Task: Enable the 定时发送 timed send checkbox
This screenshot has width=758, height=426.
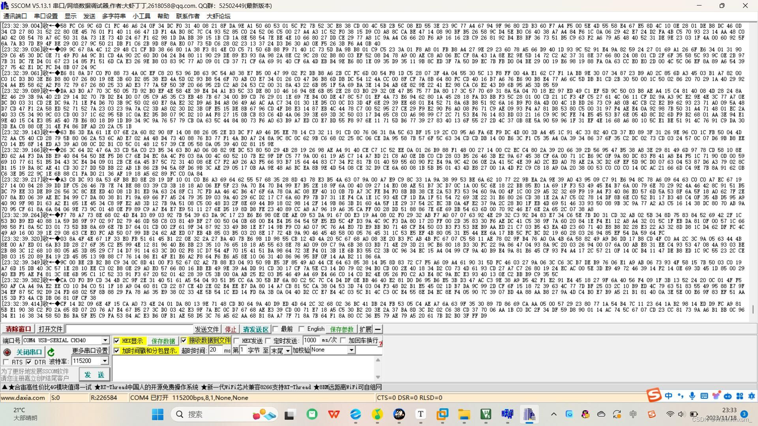Action: (x=268, y=341)
